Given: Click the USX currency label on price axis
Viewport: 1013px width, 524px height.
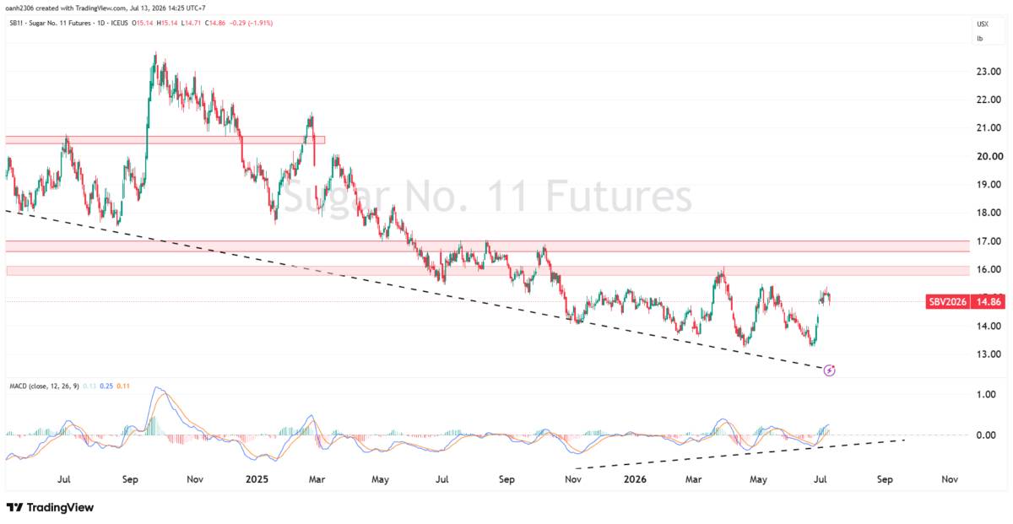Looking at the screenshot, I should (983, 25).
